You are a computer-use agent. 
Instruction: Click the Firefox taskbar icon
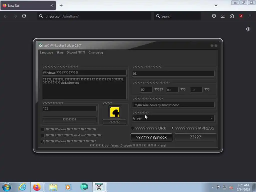(37, 187)
